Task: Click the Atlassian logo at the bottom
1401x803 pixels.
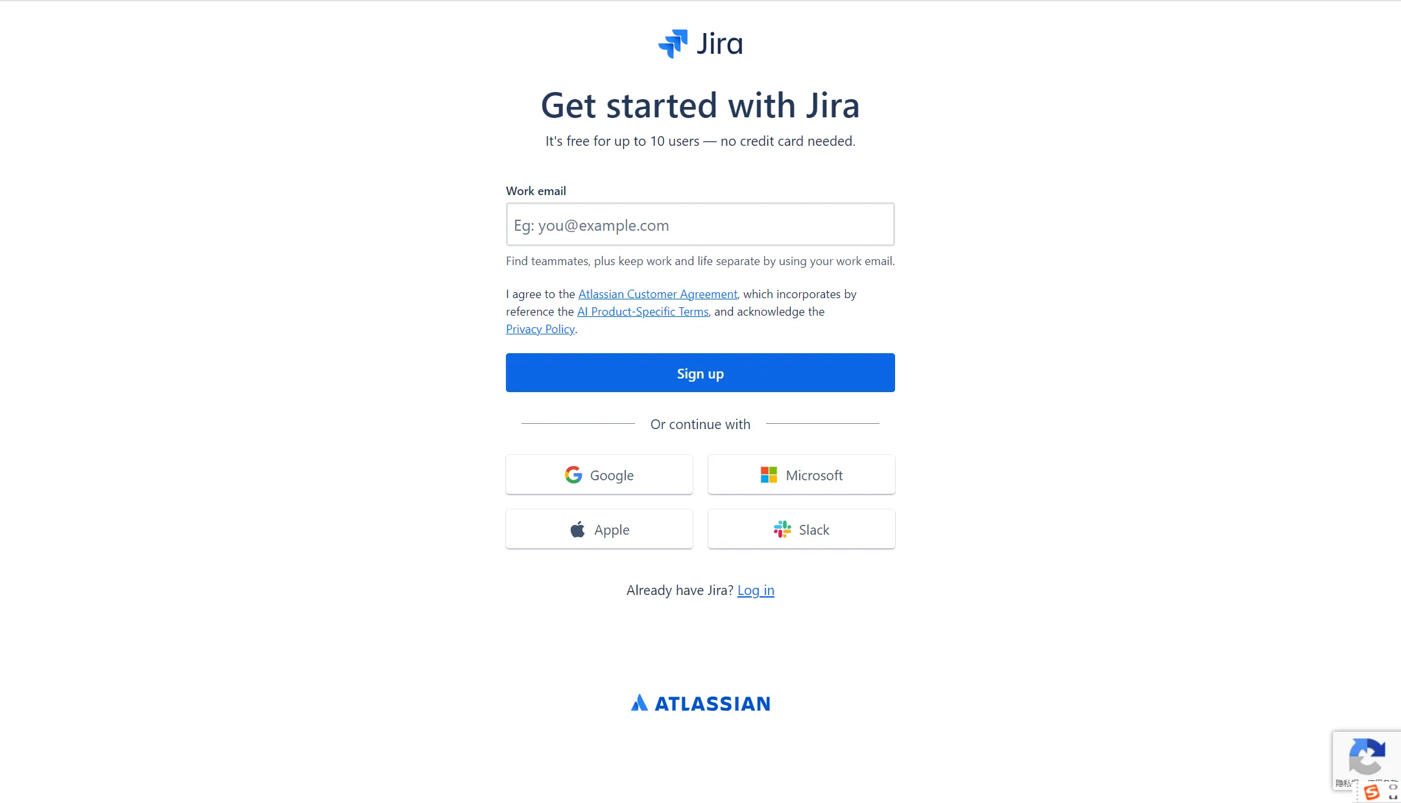Action: coord(700,702)
